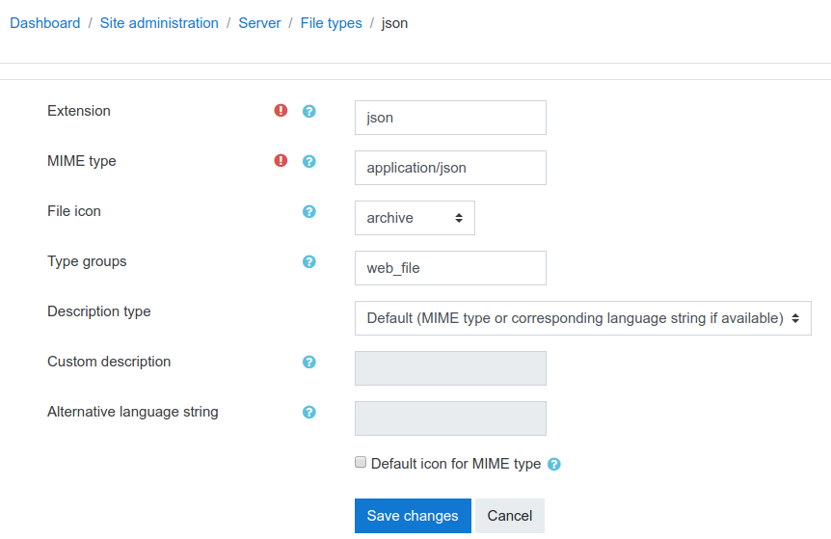The height and width of the screenshot is (539, 831).
Task: Show help for Custom description
Action: coord(309,362)
